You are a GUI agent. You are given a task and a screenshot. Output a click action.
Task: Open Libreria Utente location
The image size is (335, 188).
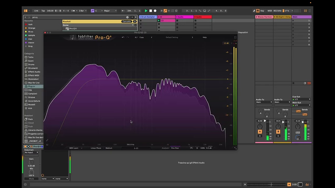(35, 130)
